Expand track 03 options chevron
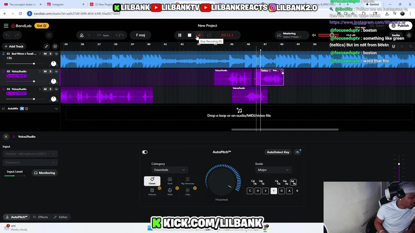 tap(56, 89)
